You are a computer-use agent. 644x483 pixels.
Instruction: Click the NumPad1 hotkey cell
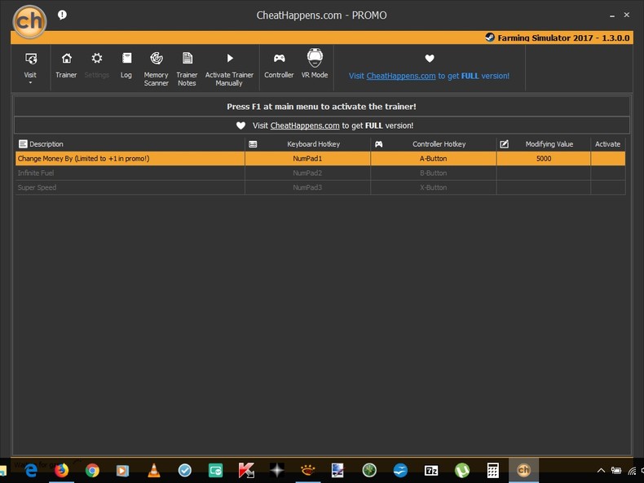click(307, 159)
